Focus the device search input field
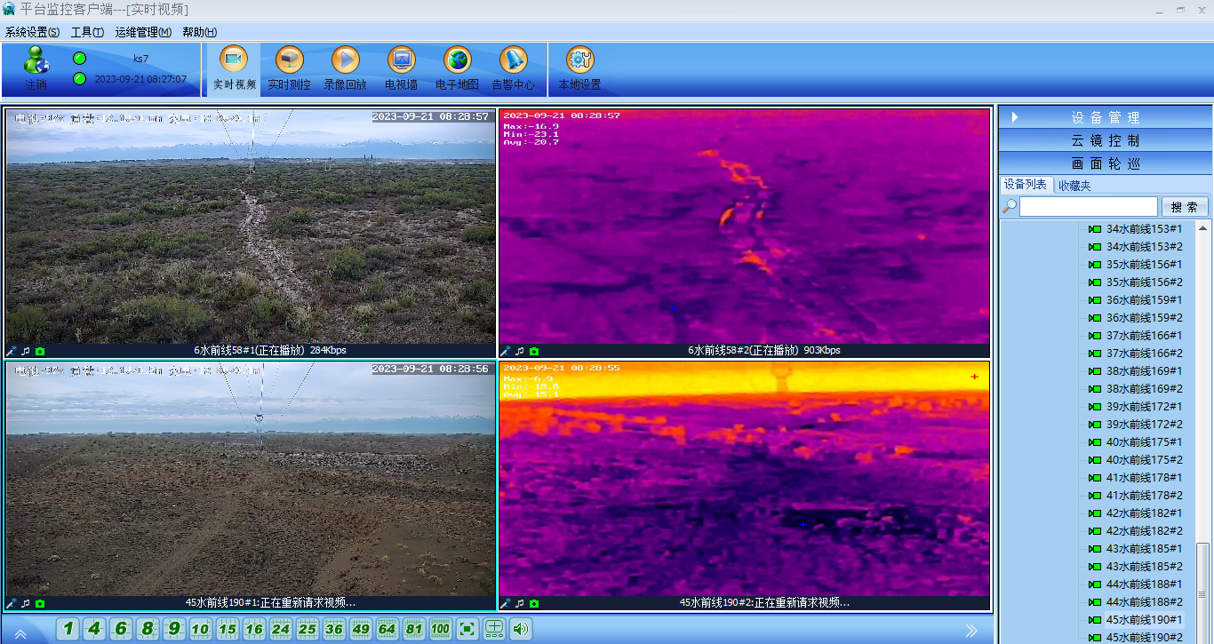The image size is (1214, 644). tap(1088, 207)
